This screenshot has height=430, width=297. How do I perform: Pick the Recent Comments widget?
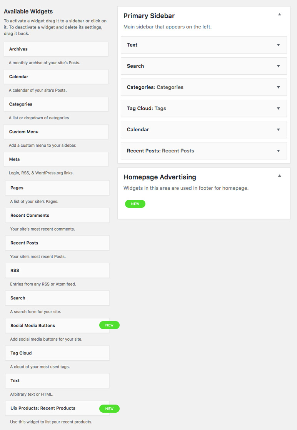tap(57, 216)
